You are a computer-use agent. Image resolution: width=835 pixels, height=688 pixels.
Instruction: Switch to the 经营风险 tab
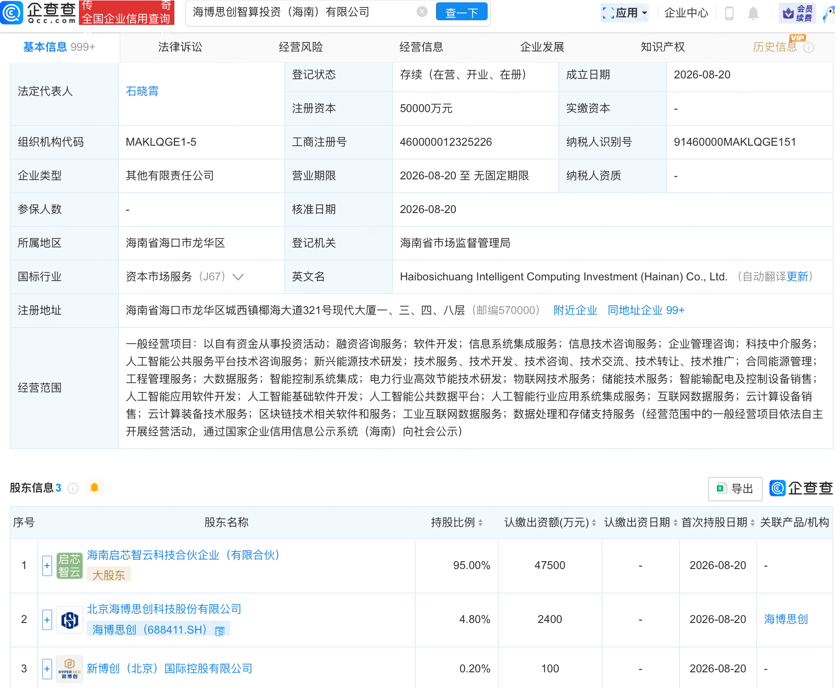coord(301,47)
